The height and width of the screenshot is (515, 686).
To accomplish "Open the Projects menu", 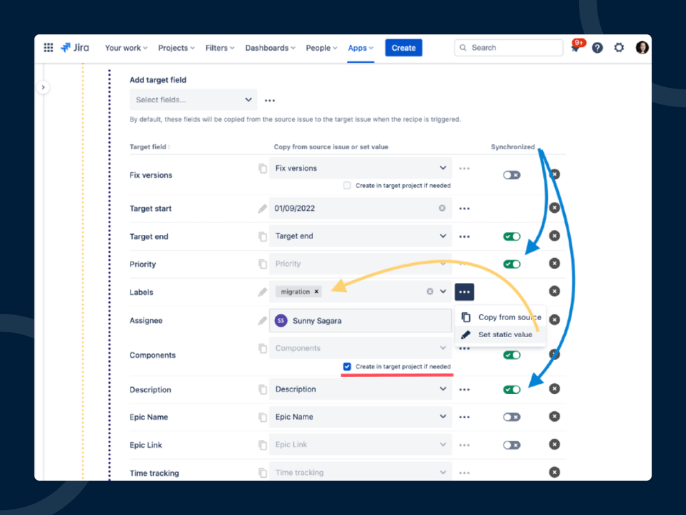I will [x=176, y=48].
